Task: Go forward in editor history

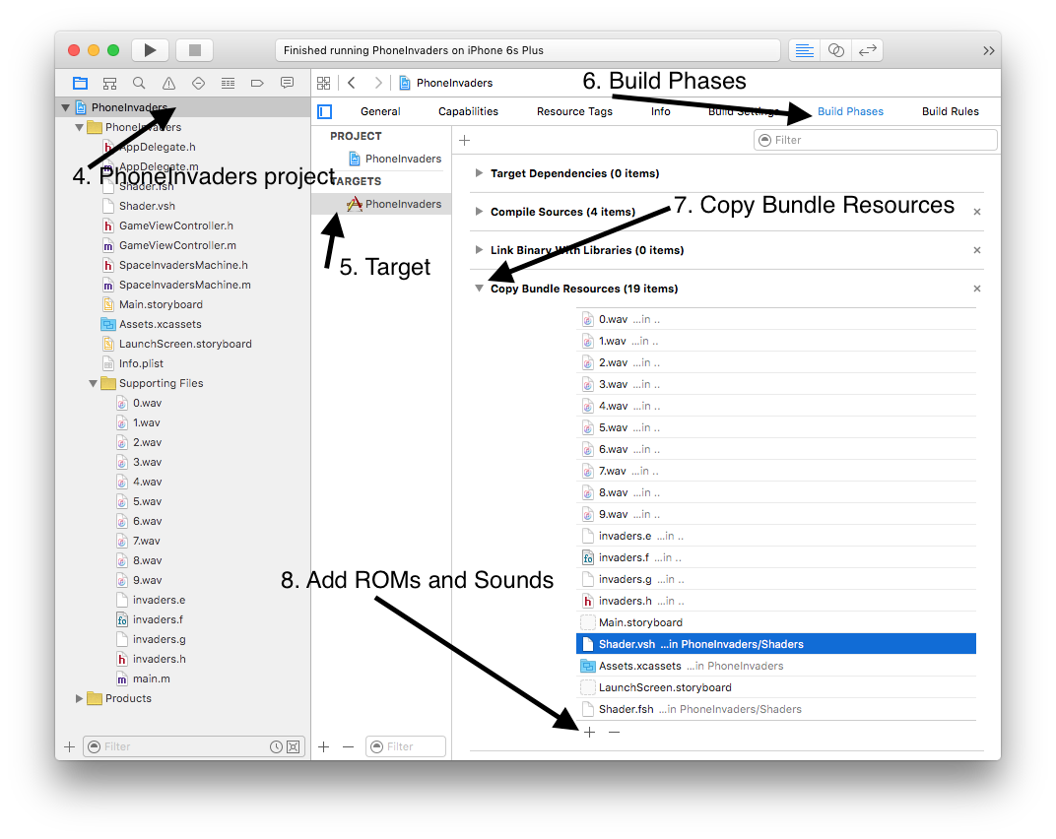Action: (x=378, y=83)
